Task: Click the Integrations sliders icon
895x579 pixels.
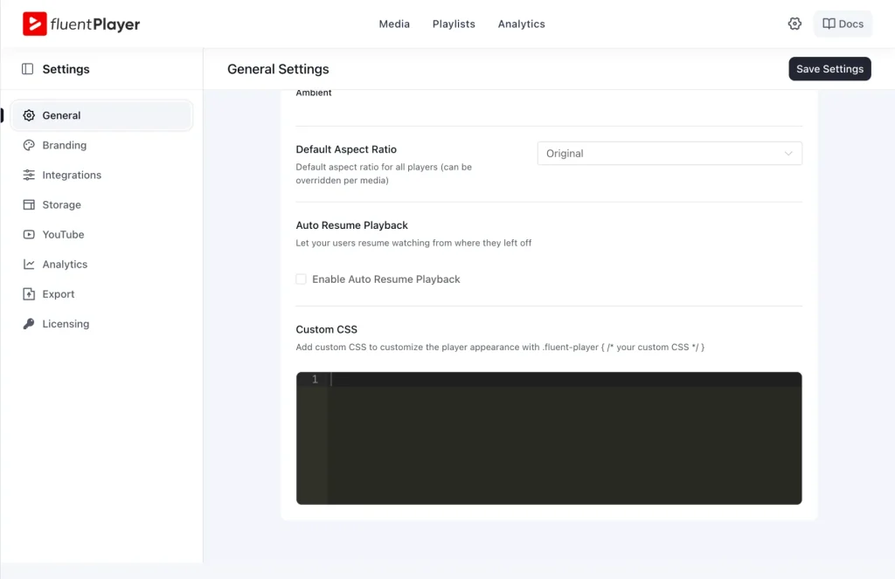Action: [x=29, y=175]
